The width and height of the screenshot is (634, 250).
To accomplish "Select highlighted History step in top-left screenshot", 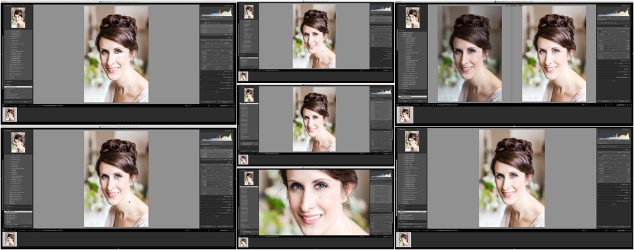I will point(18,87).
